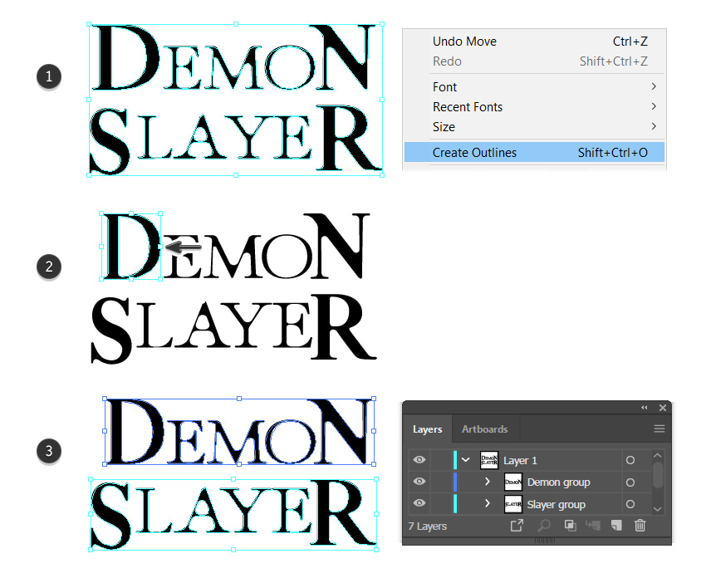Toggle lock column for Slayer group
This screenshot has width=706, height=573.
441,503
